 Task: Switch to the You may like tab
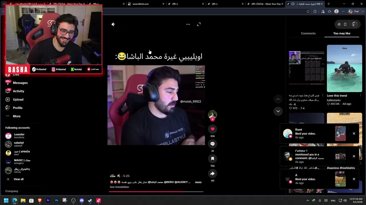pos(342,33)
